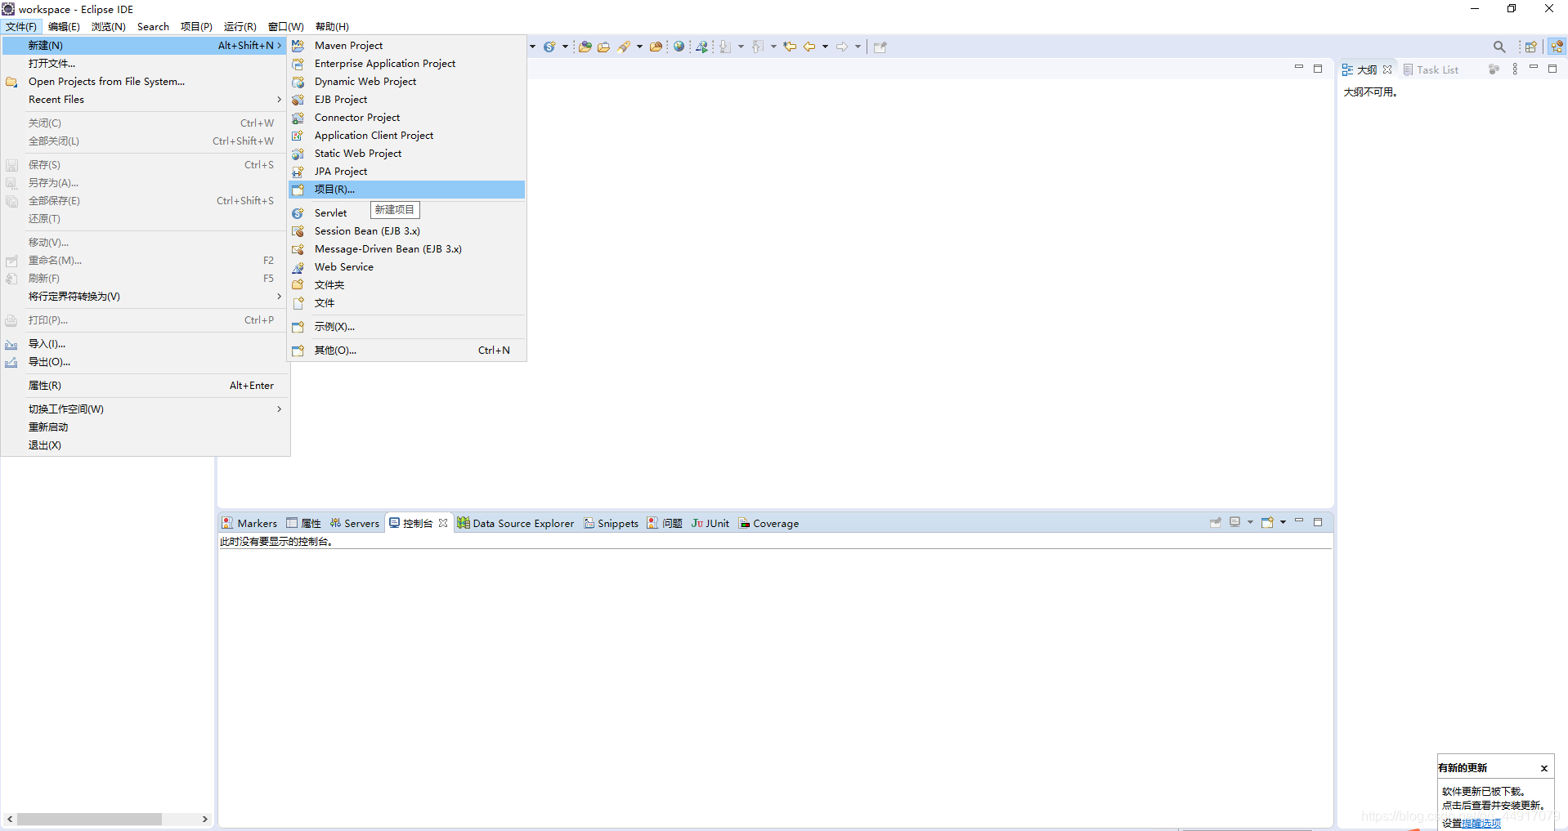Open dropdown beside Next Annotation icon
The width and height of the screenshot is (1568, 831).
click(x=741, y=47)
